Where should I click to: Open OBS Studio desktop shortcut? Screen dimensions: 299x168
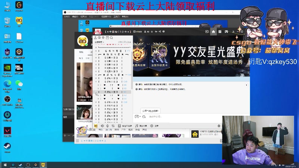tap(7, 100)
